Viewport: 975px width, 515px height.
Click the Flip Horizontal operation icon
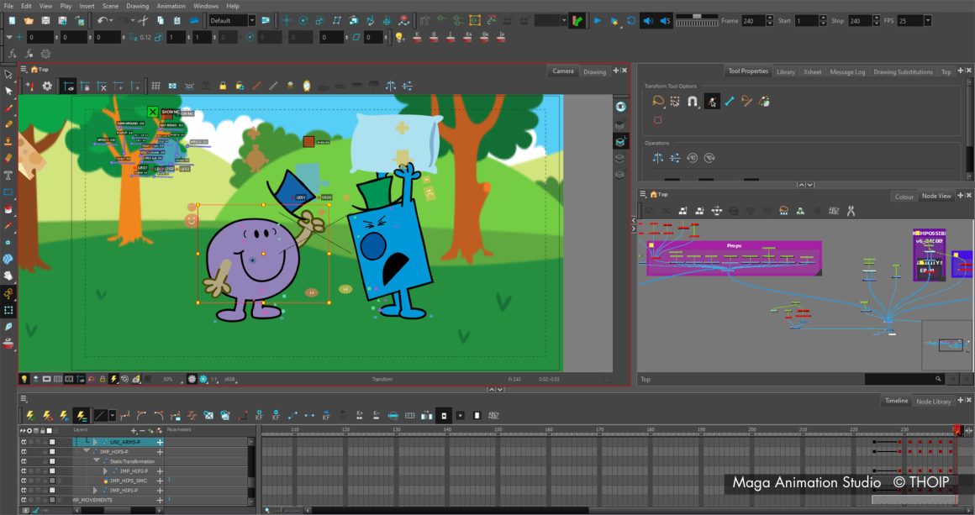[x=658, y=158]
